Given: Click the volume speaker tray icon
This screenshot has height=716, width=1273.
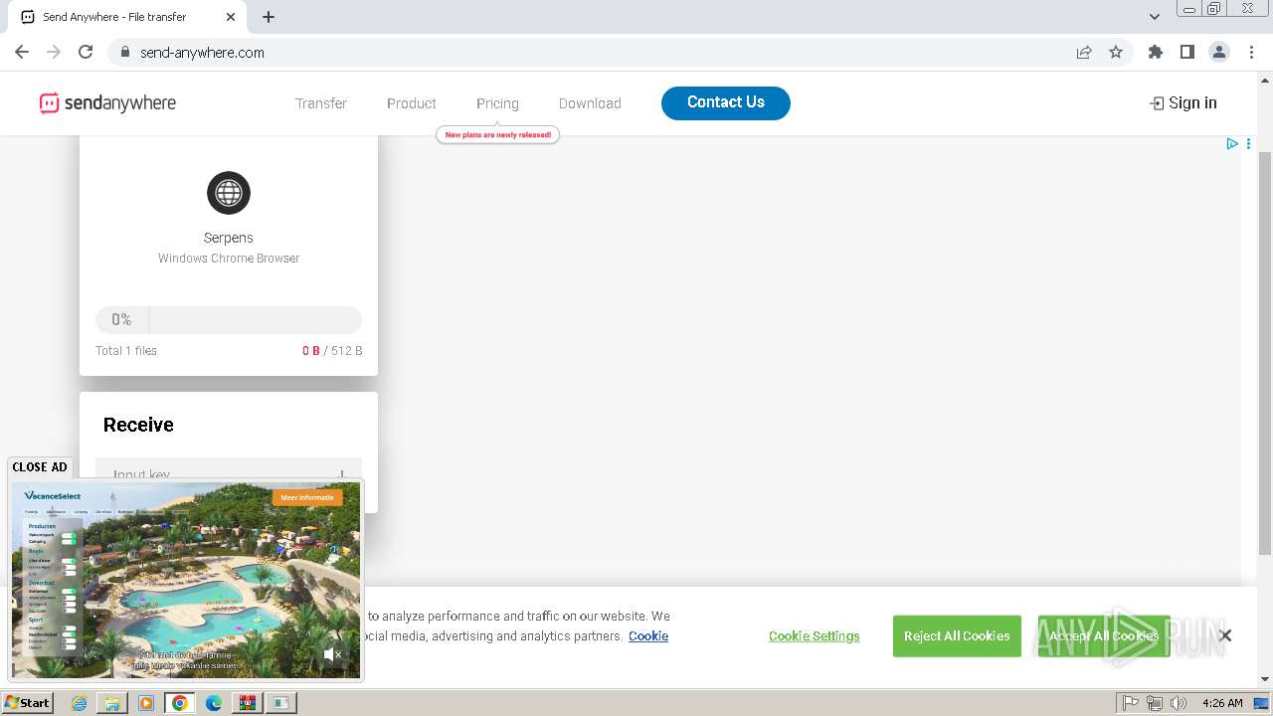Looking at the screenshot, I should 1179,703.
